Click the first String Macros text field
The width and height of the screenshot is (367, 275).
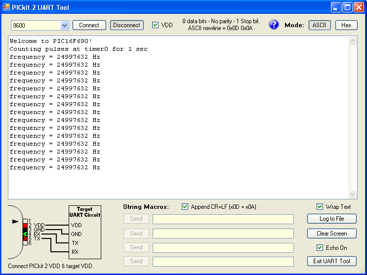tap(223, 219)
